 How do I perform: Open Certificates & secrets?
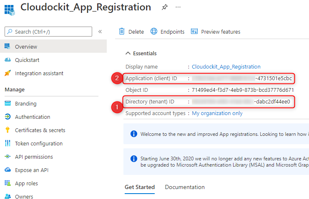pyautogui.click(x=40, y=130)
